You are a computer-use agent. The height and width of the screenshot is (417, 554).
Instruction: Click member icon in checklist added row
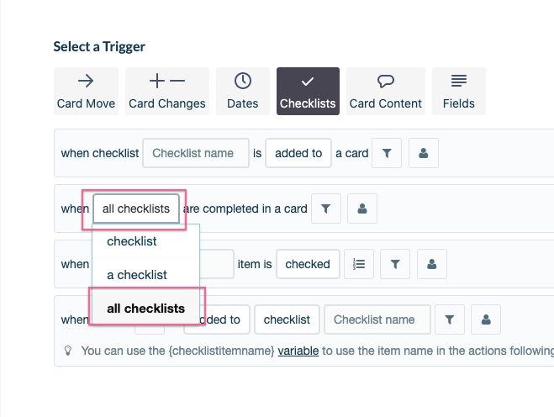point(423,153)
